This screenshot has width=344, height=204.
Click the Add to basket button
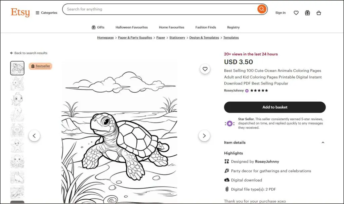pyautogui.click(x=275, y=107)
